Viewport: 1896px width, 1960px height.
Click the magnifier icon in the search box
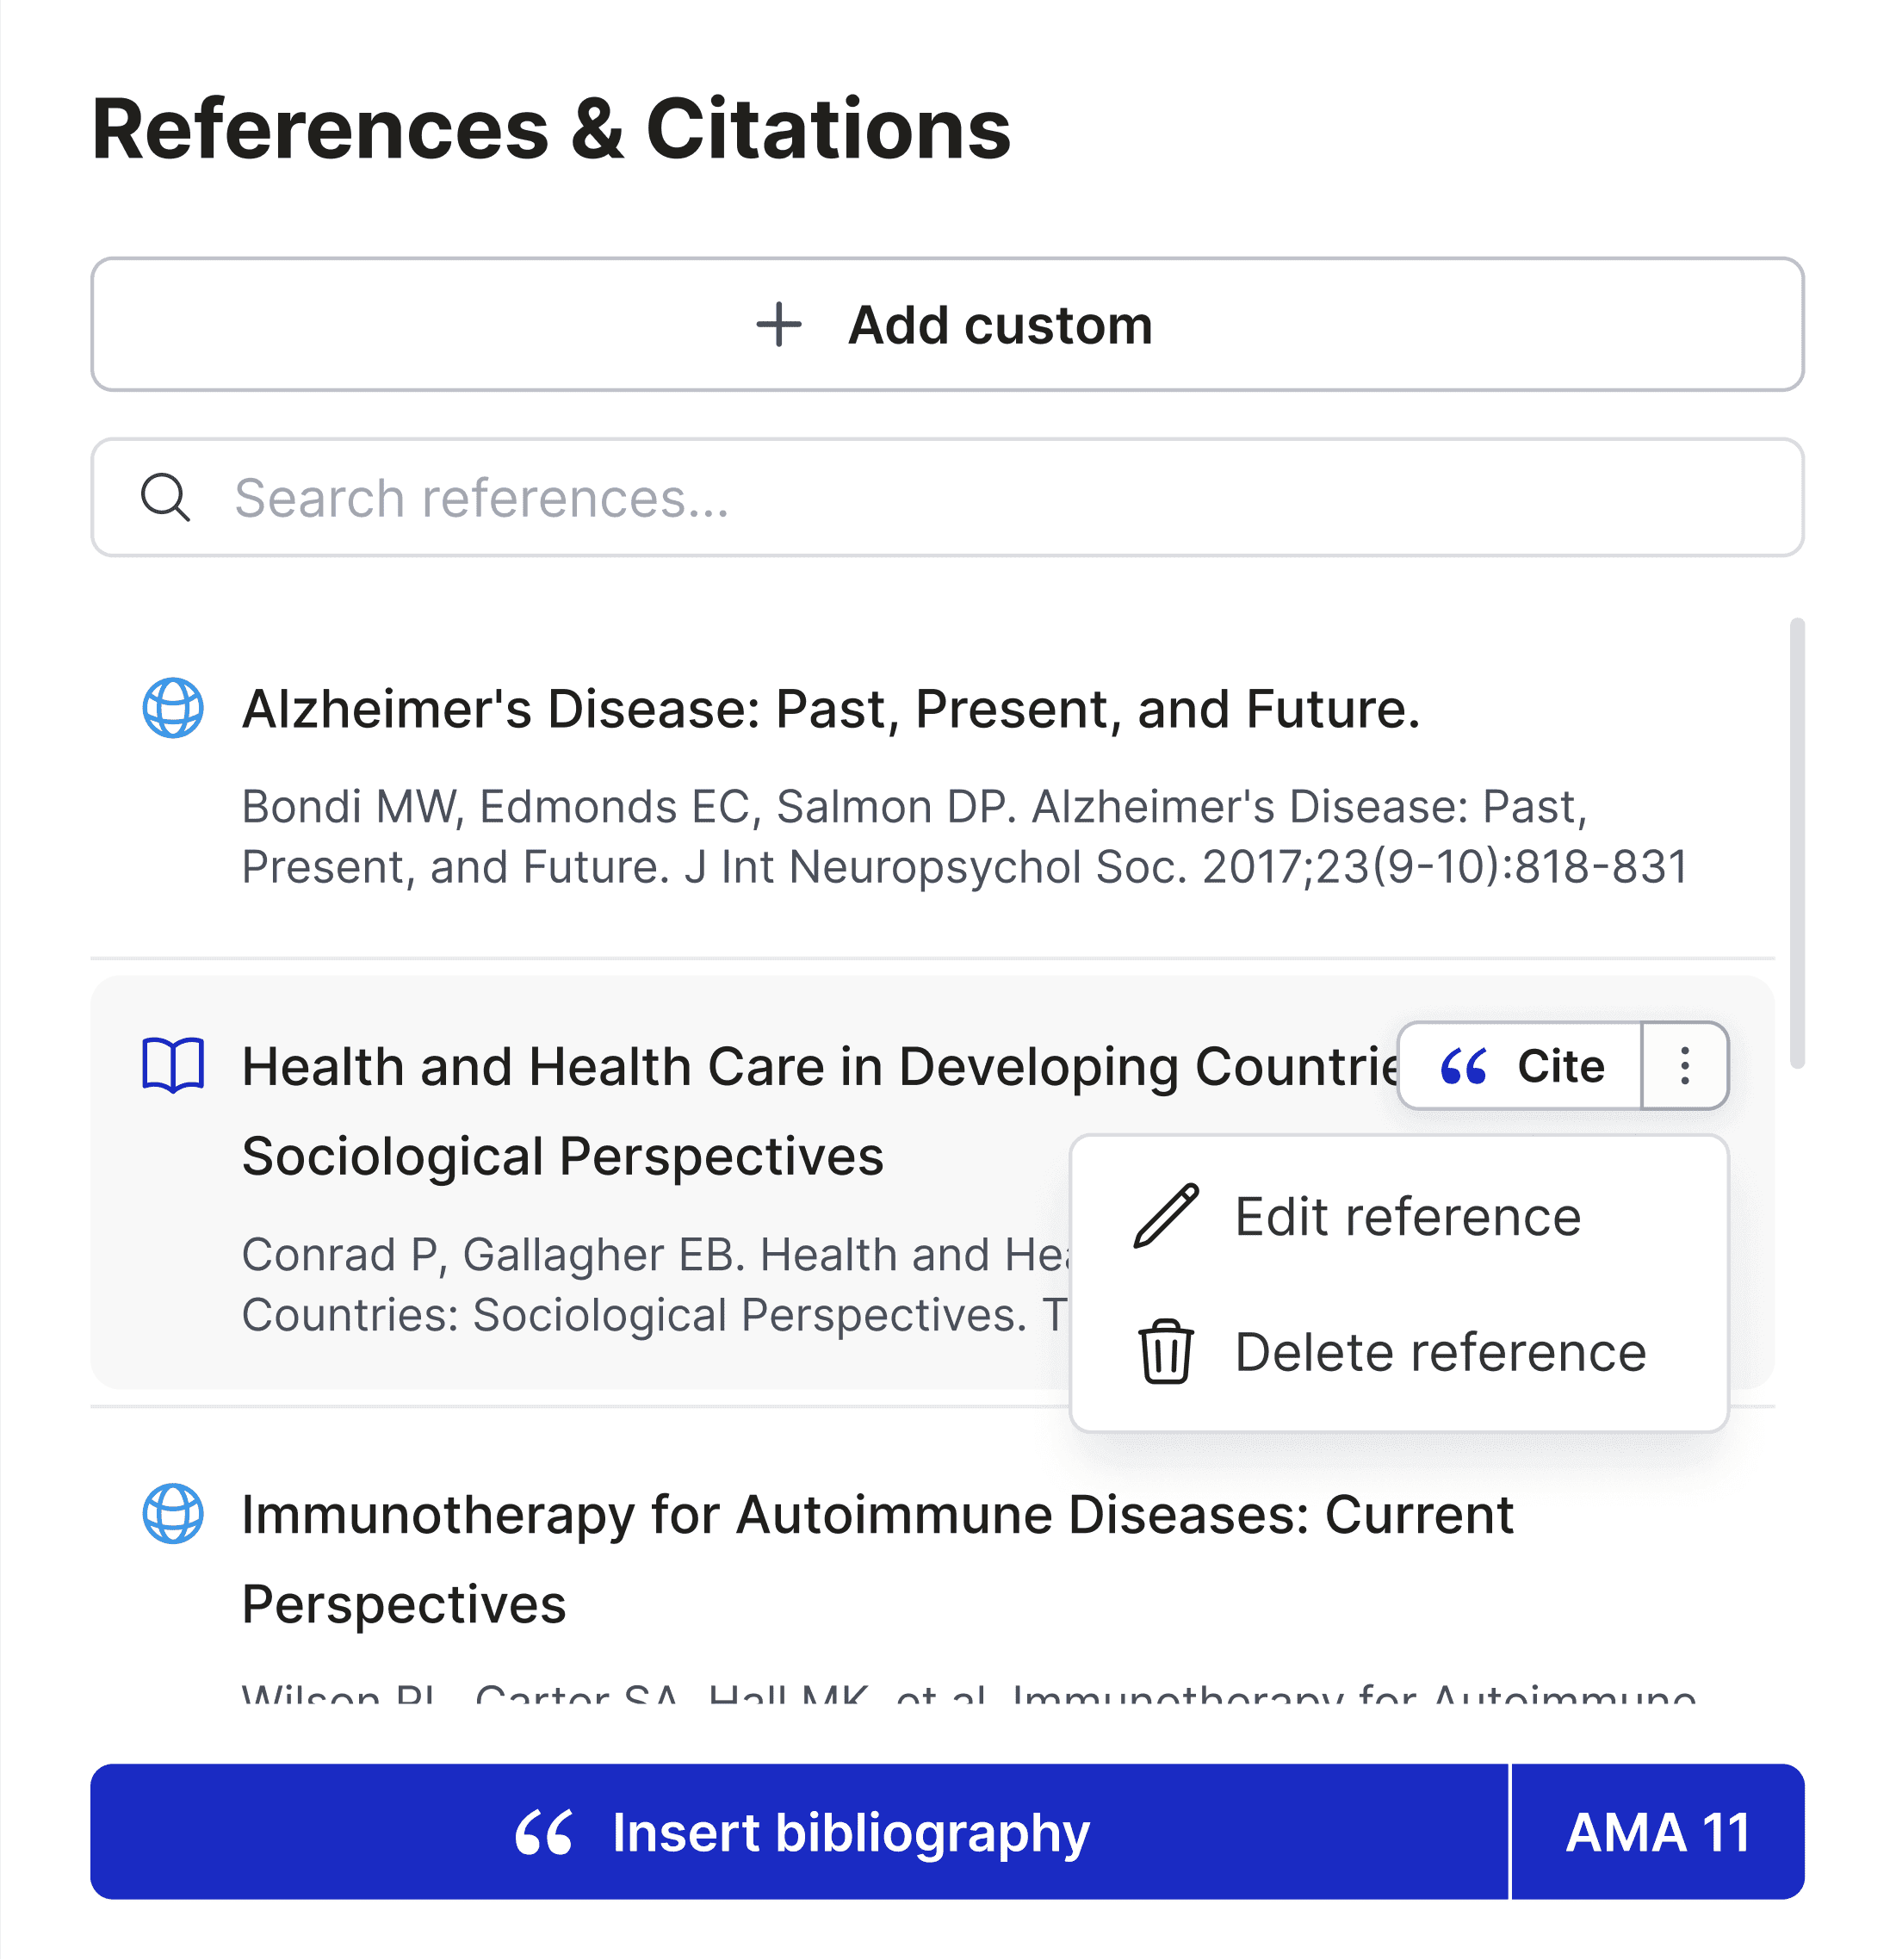[x=165, y=497]
